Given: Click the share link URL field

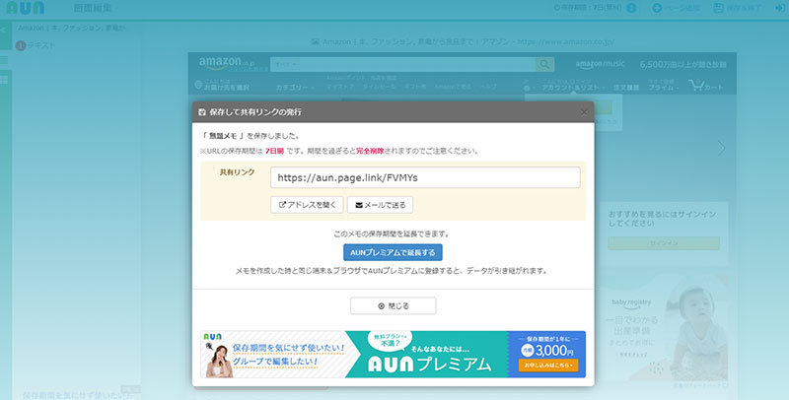Looking at the screenshot, I should coord(425,177).
